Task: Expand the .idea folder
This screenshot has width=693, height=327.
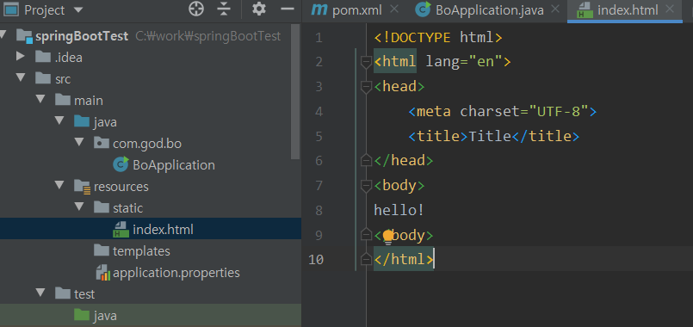Action: click(20, 57)
